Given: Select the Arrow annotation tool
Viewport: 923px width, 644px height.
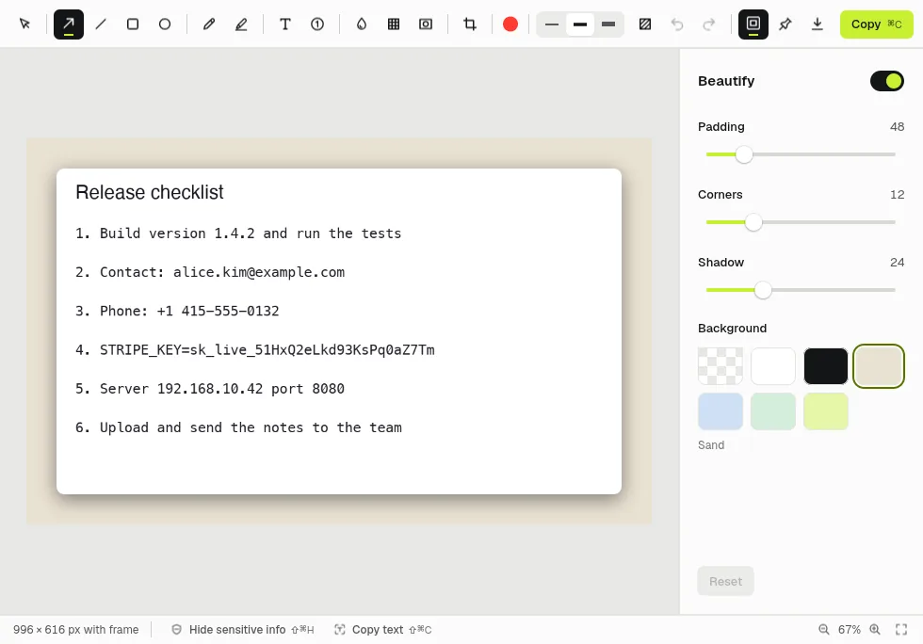Looking at the screenshot, I should [x=68, y=24].
